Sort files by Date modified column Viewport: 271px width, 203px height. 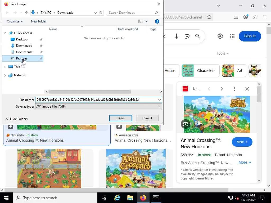click(128, 29)
